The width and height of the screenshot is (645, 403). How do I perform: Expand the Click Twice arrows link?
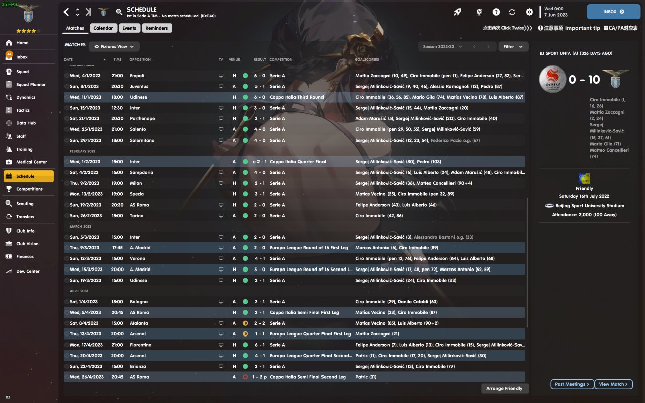tap(507, 28)
